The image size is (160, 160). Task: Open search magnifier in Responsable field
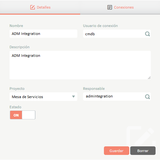click(147, 97)
